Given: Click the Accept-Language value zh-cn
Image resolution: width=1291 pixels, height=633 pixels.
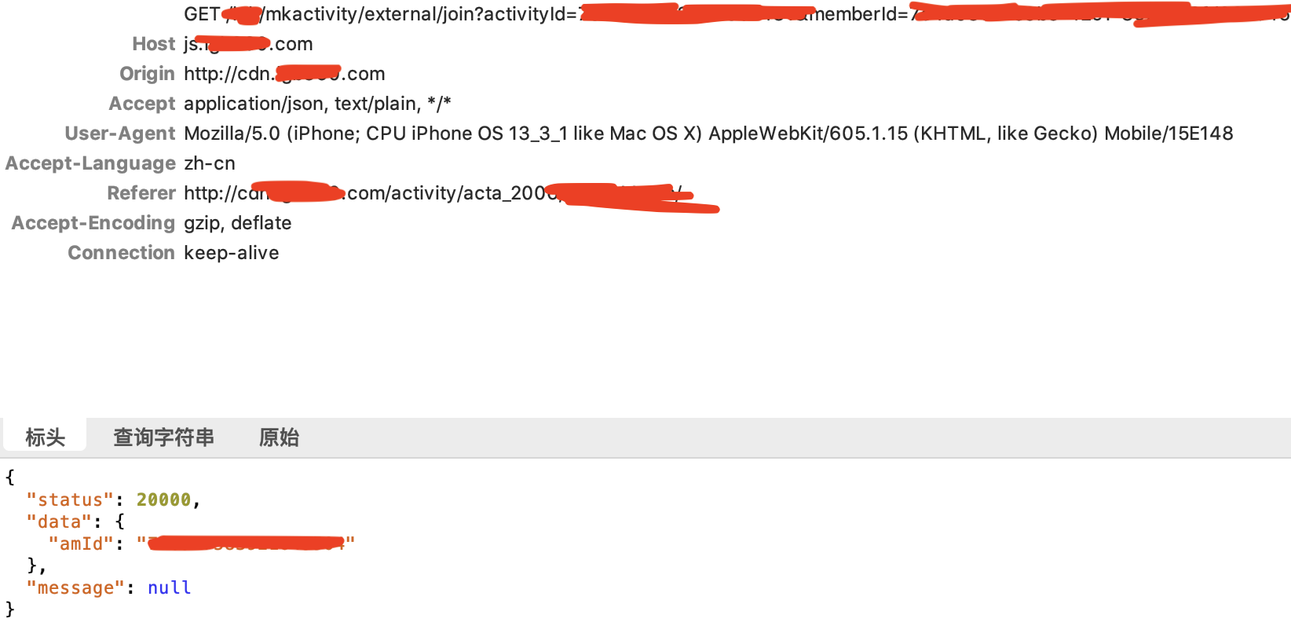Looking at the screenshot, I should tap(210, 163).
